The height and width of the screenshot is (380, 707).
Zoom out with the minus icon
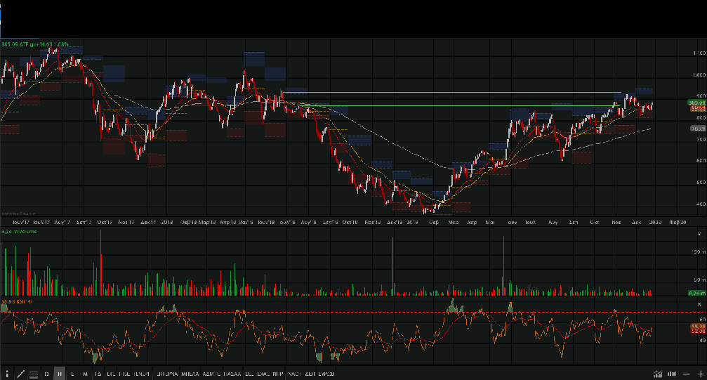click(x=686, y=374)
